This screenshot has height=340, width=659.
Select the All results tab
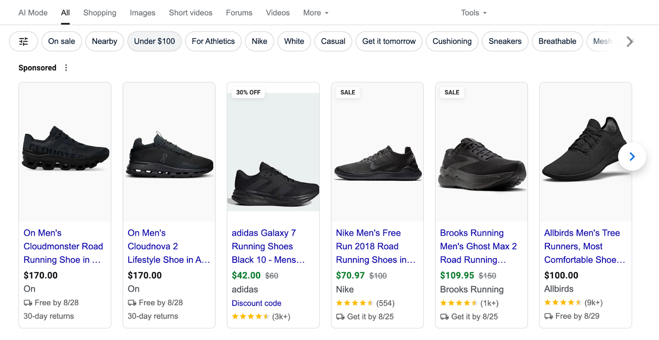point(65,13)
